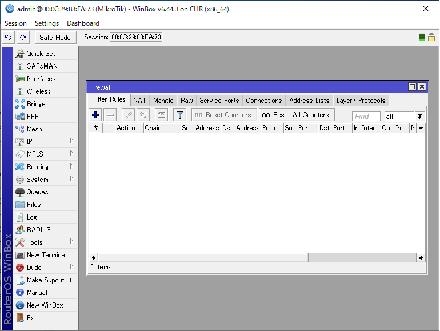Open the Session menu
The image size is (440, 331).
(15, 23)
